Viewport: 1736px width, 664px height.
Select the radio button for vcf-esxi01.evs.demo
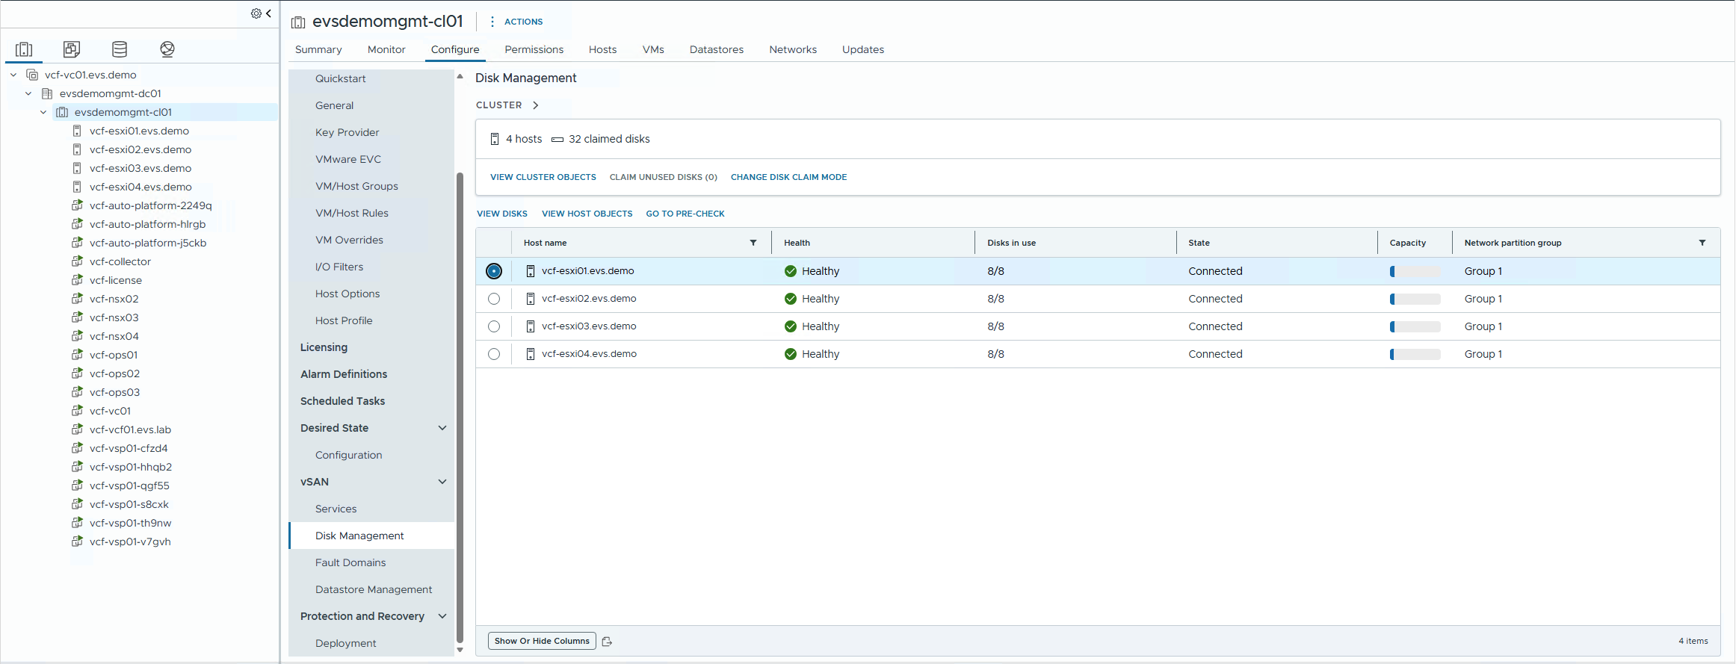point(494,271)
